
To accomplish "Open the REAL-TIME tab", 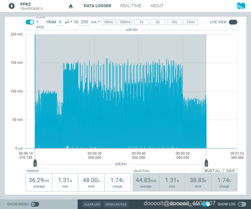I will pos(131,6).
